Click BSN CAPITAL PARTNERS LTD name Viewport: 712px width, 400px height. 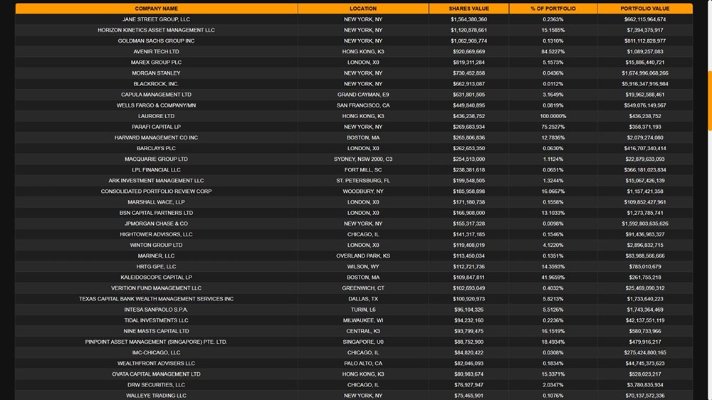click(x=156, y=213)
